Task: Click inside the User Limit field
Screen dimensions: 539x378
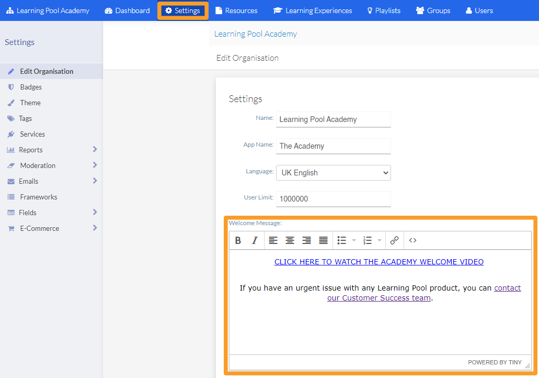Action: (333, 199)
